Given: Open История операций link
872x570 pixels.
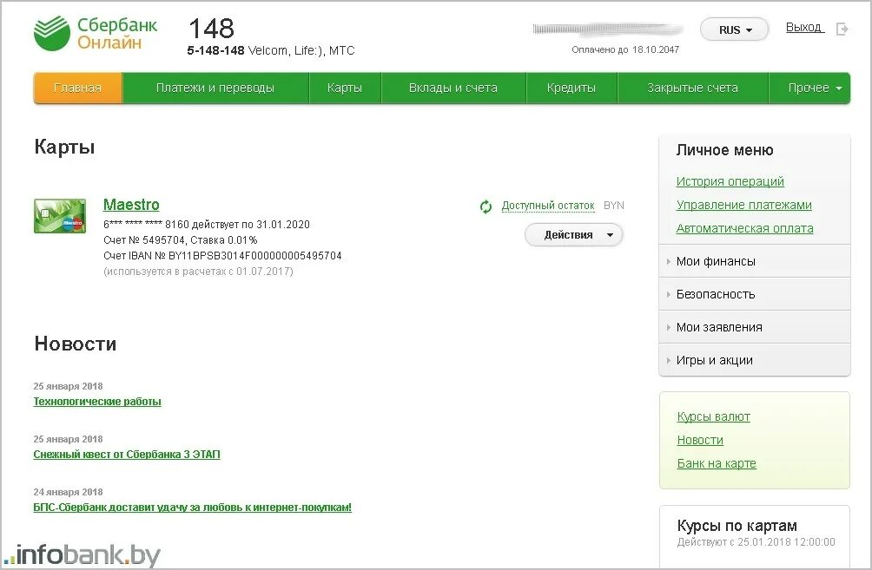Looking at the screenshot, I should [730, 181].
